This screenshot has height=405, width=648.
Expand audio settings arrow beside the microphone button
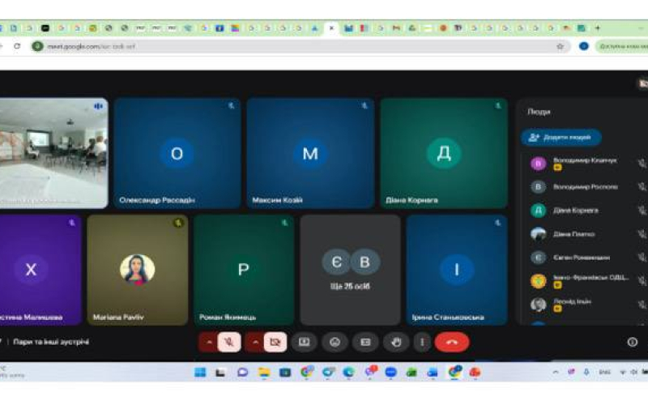pyautogui.click(x=209, y=342)
